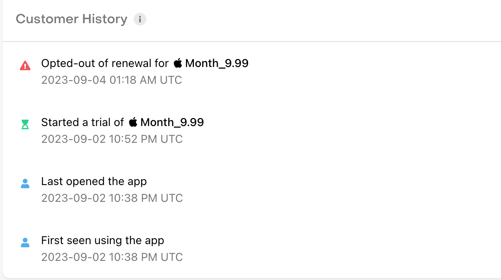Screen dimensions: 501x280
Task: Click the user icon beside Last opened
Action: (25, 183)
